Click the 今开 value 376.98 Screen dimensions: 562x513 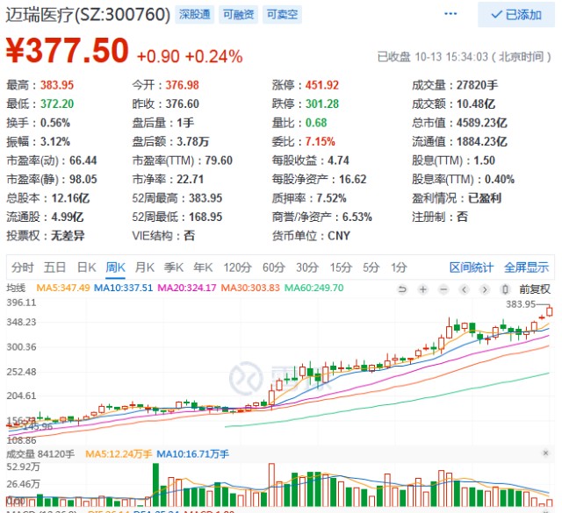pos(182,85)
